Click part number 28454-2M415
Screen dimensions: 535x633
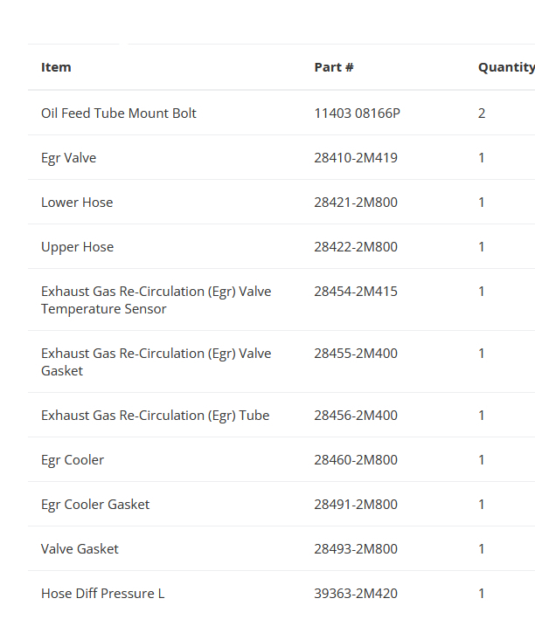[356, 292]
